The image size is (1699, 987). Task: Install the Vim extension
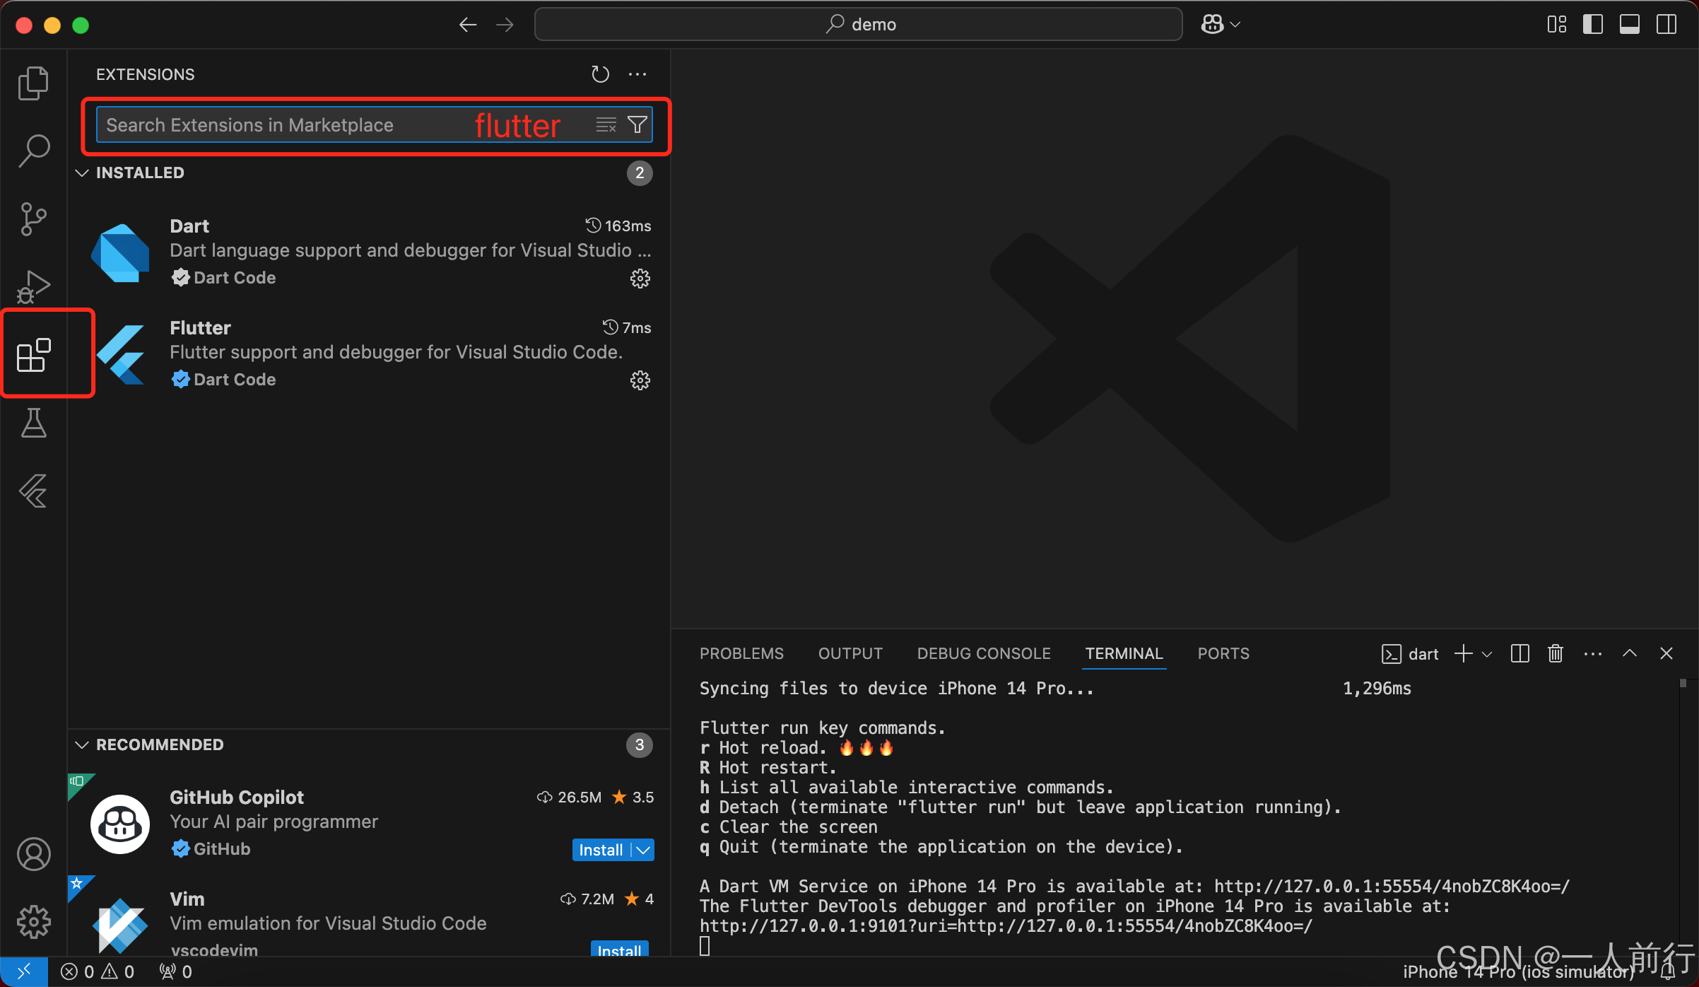(619, 950)
